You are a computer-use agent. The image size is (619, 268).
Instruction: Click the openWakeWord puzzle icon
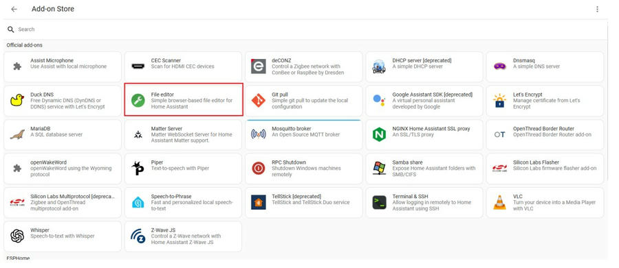click(x=17, y=169)
